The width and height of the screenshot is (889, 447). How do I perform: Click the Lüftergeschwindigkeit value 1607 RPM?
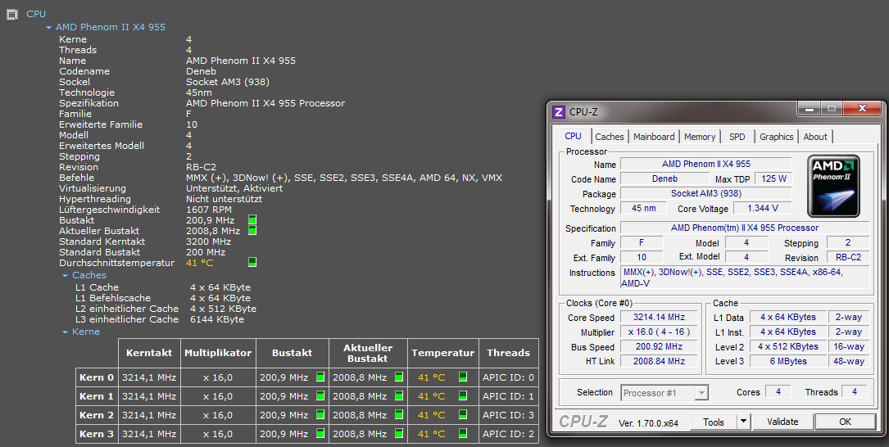click(x=209, y=210)
